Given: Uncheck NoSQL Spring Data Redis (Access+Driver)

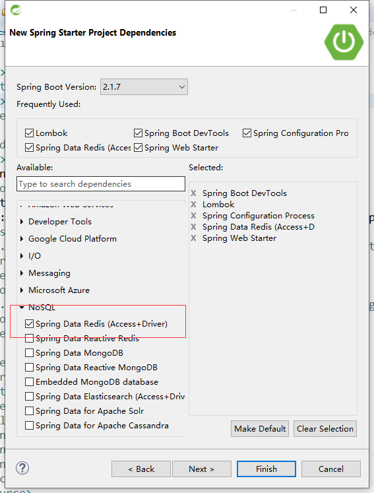Looking at the screenshot, I should point(29,324).
